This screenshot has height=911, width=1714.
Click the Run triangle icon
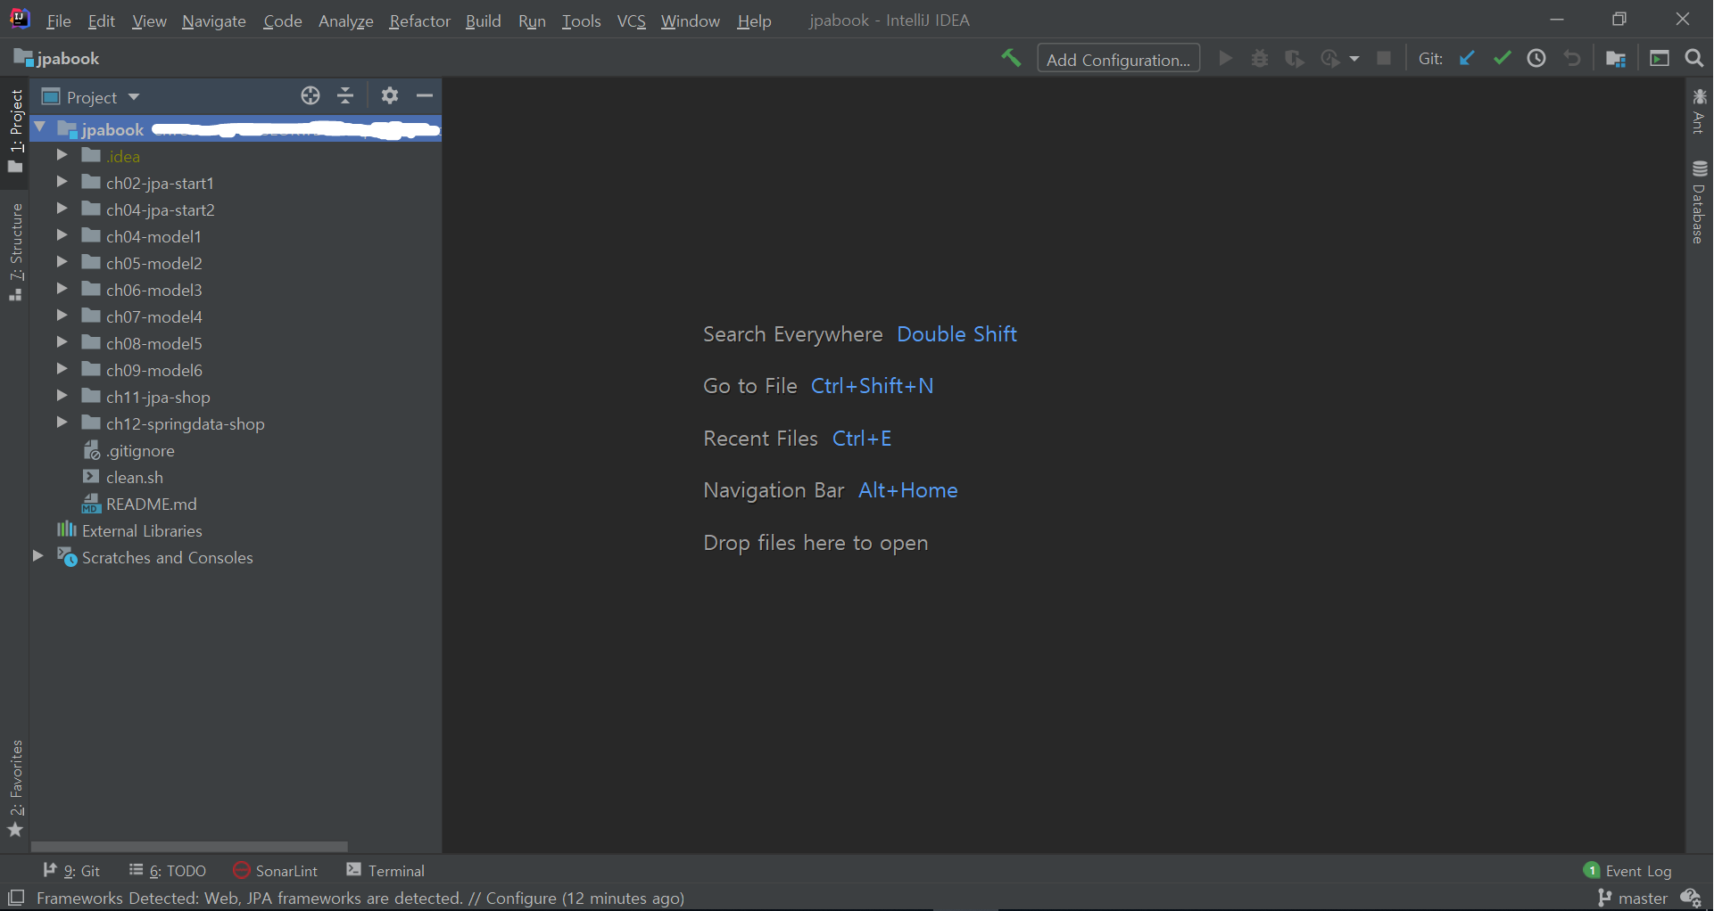coord(1226,59)
